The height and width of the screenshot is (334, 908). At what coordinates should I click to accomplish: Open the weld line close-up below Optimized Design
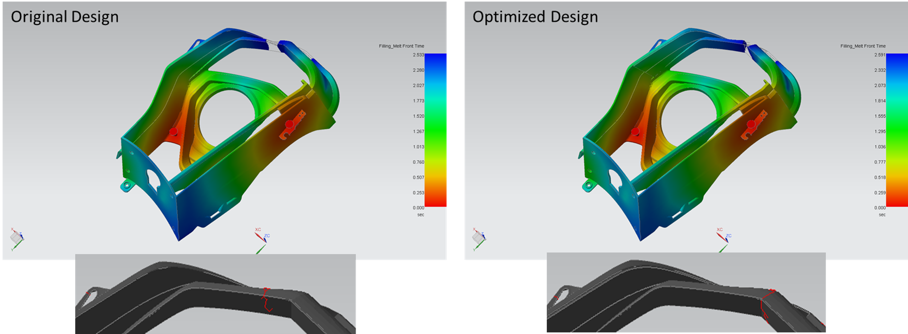(686, 292)
